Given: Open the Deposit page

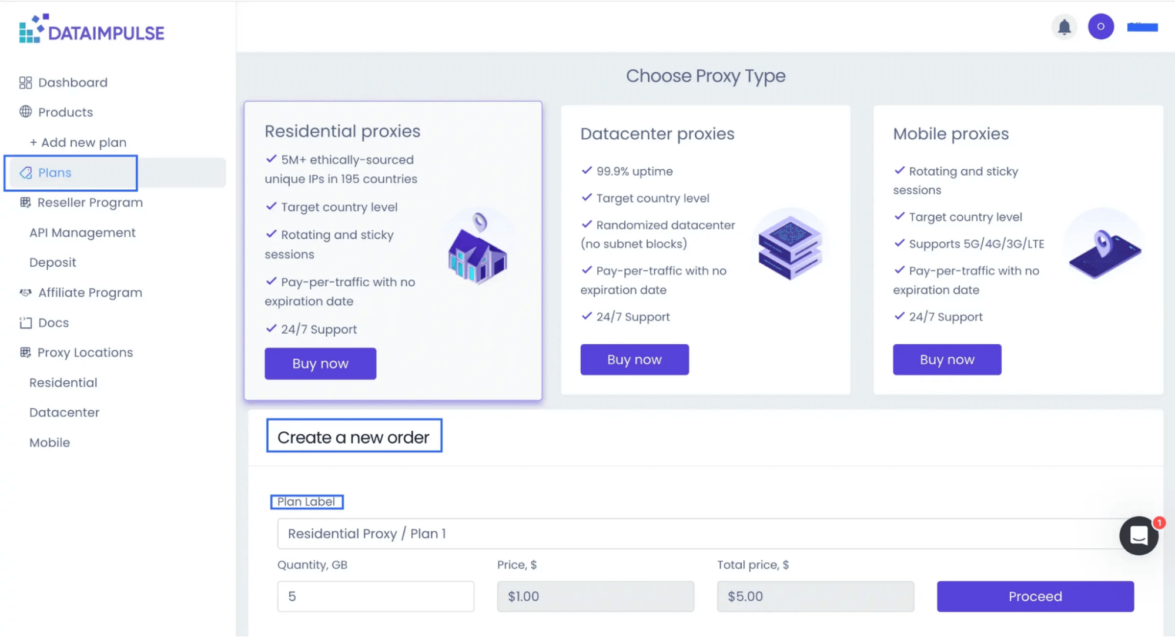Looking at the screenshot, I should 53,263.
